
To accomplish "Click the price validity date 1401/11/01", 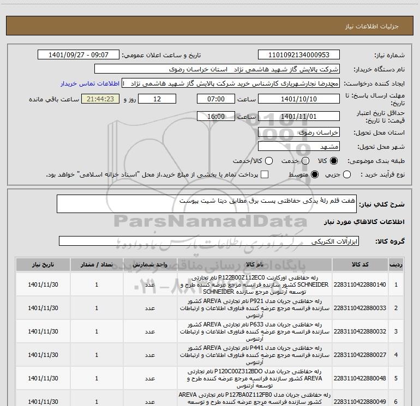I will 298,117.
